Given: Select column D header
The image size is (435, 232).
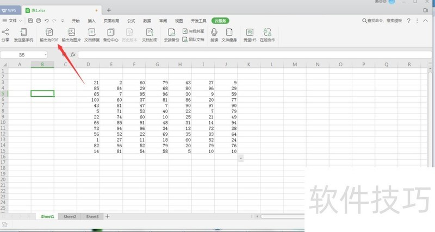Looking at the screenshot, I should pyautogui.click(x=88, y=65).
